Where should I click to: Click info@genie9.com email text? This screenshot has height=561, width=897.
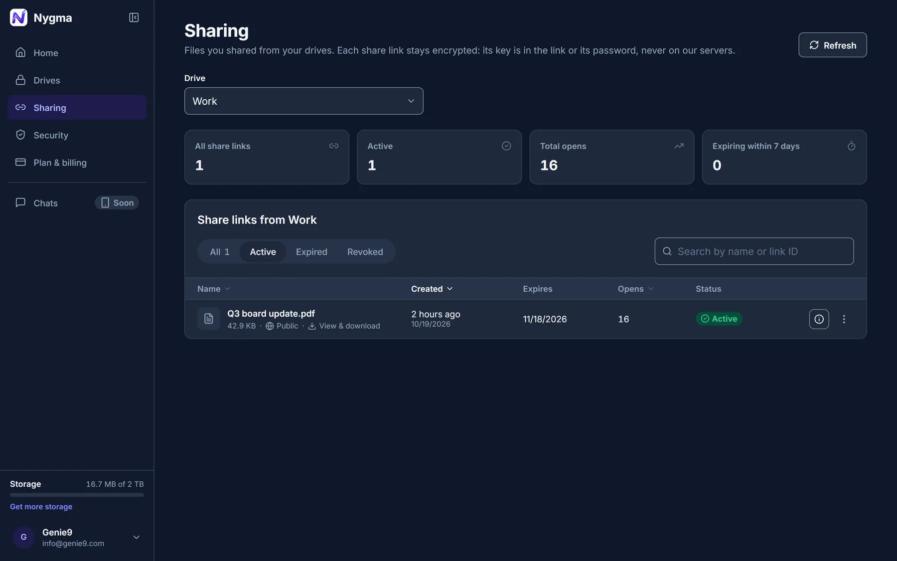click(73, 544)
